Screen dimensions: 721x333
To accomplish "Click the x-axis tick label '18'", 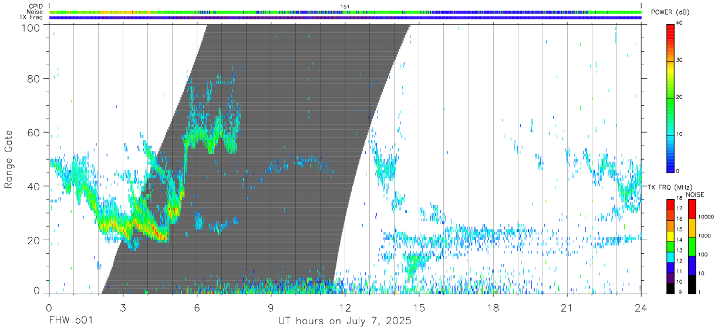I will 493,308.
